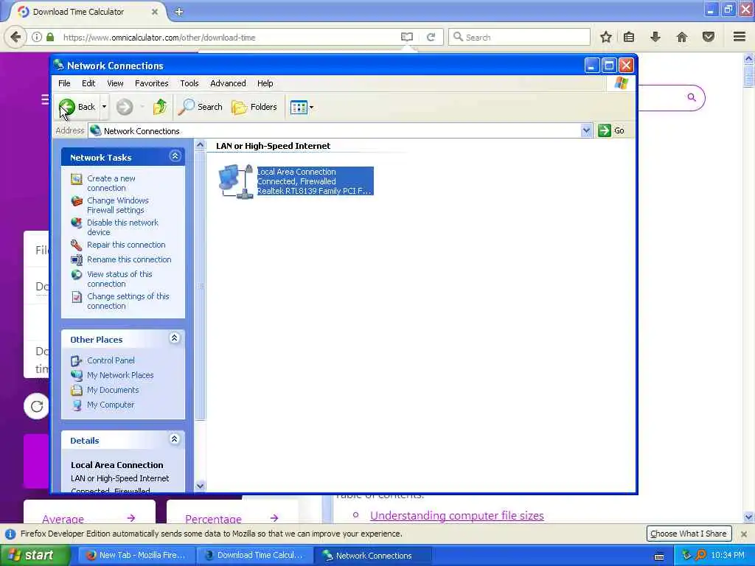
Task: Open the Search pane in Network Connections
Action: (201, 107)
